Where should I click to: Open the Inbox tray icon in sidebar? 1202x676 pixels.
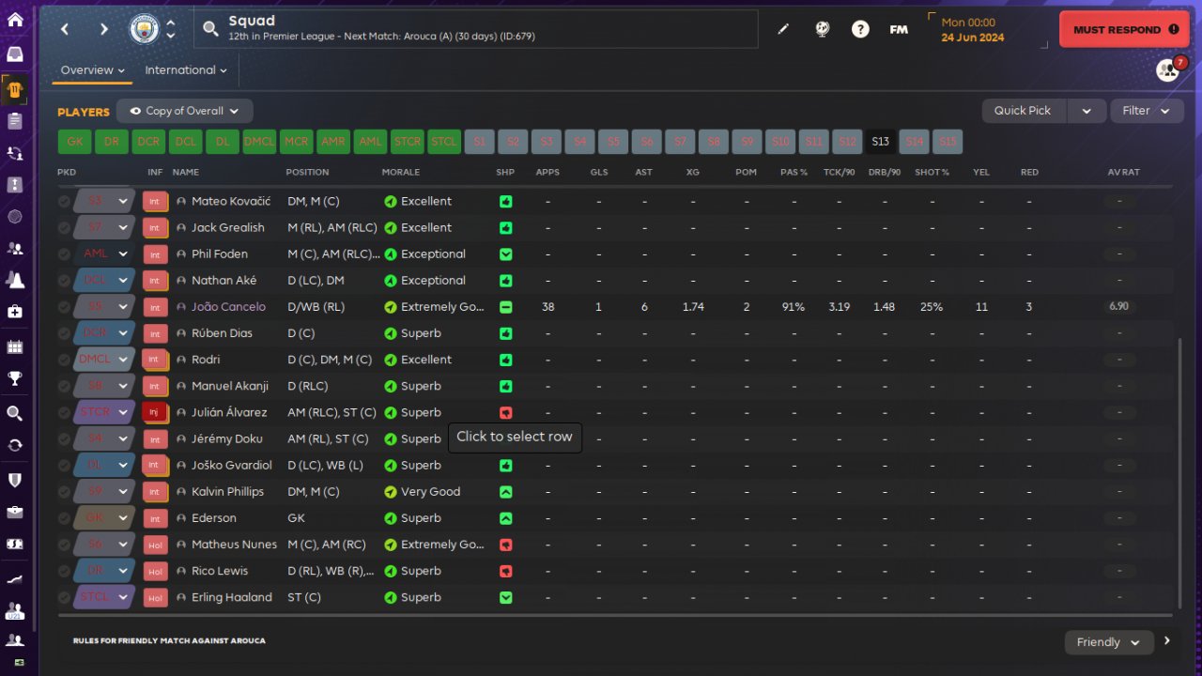coord(15,54)
